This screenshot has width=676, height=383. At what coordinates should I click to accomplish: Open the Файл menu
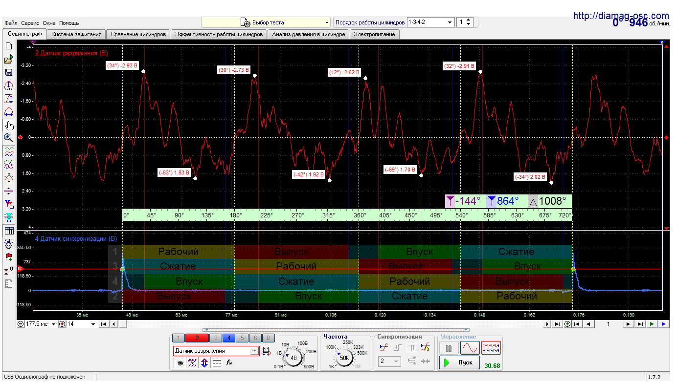click(x=11, y=23)
